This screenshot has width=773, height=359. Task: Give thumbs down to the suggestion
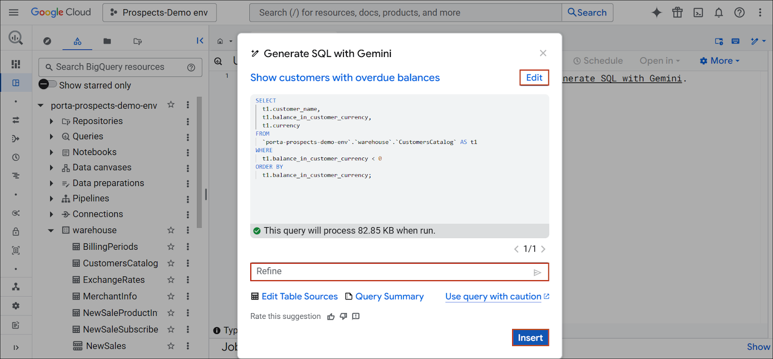pyautogui.click(x=344, y=316)
